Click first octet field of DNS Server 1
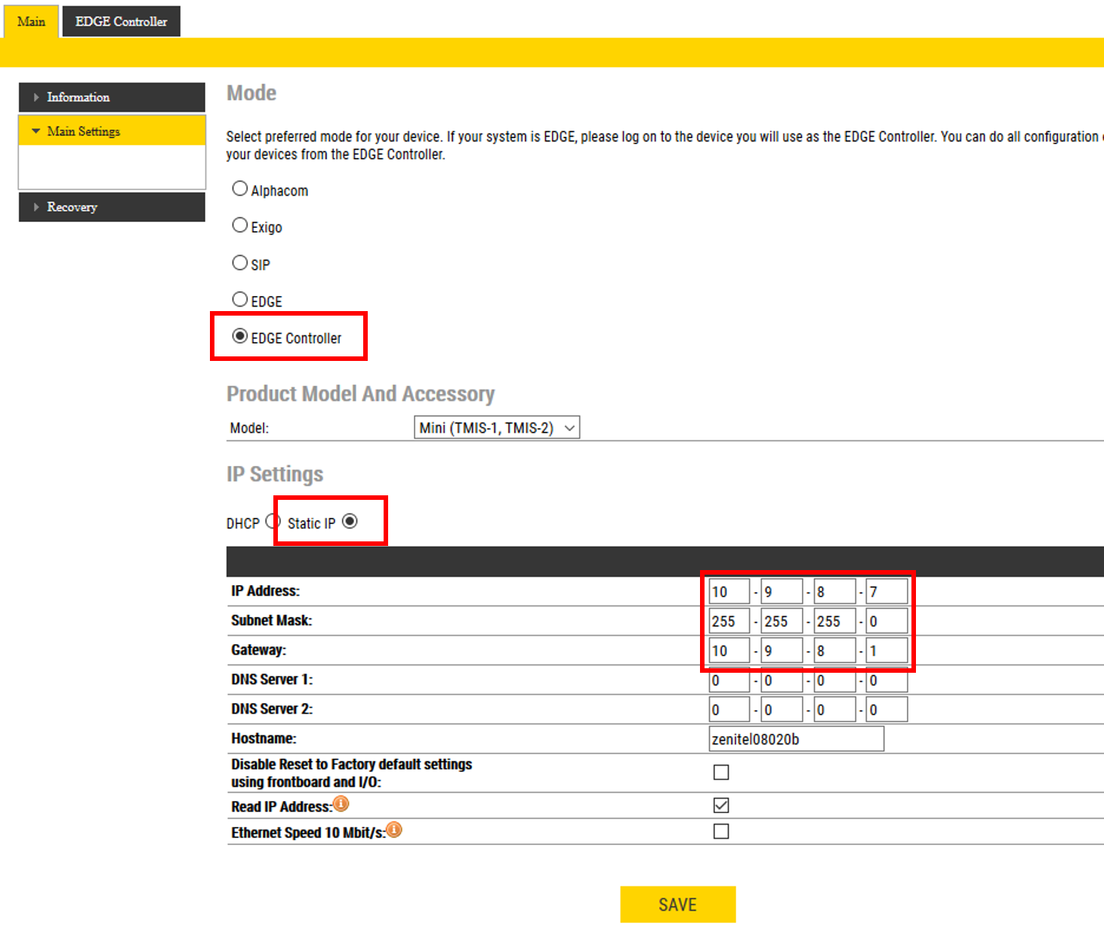The width and height of the screenshot is (1104, 931). [x=729, y=681]
